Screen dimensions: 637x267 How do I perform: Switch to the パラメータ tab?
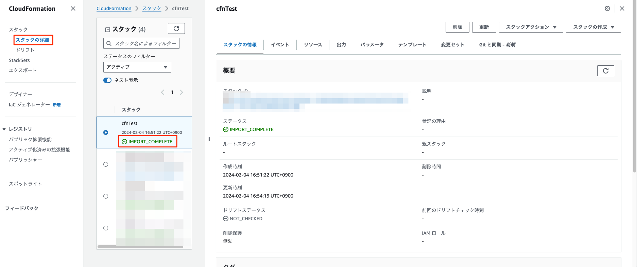click(372, 45)
